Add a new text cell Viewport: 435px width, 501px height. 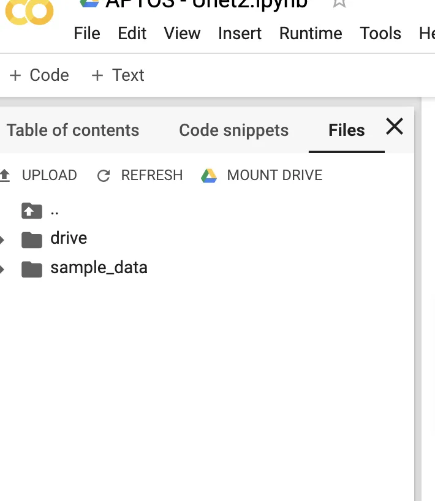coord(117,75)
